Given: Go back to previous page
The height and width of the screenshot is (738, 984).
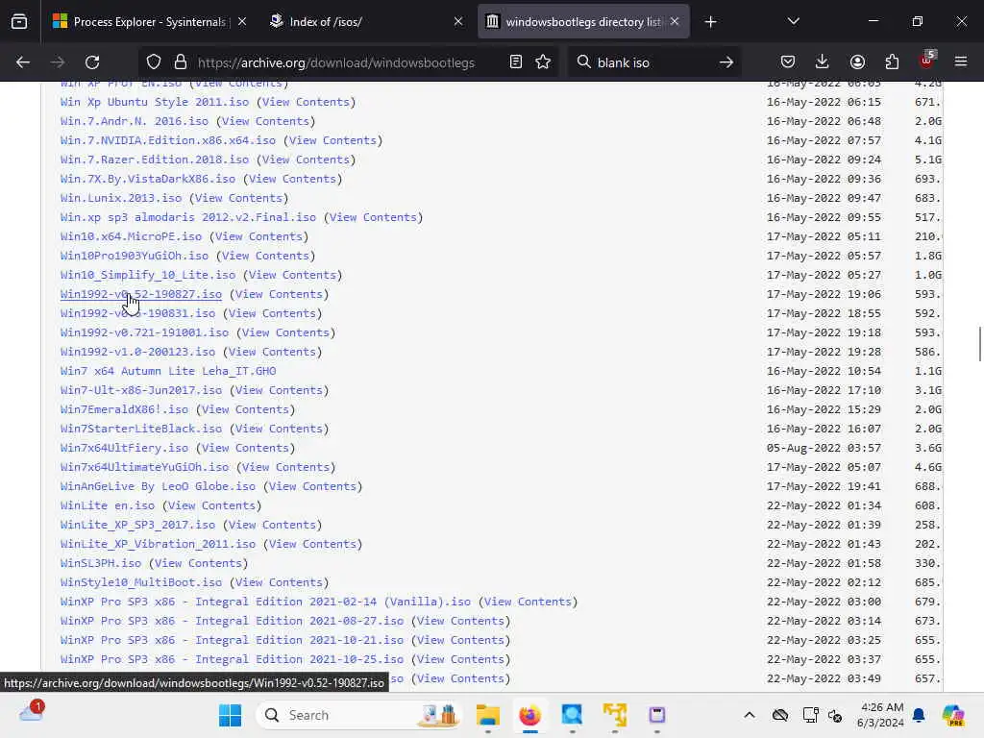Looking at the screenshot, I should click(x=23, y=62).
